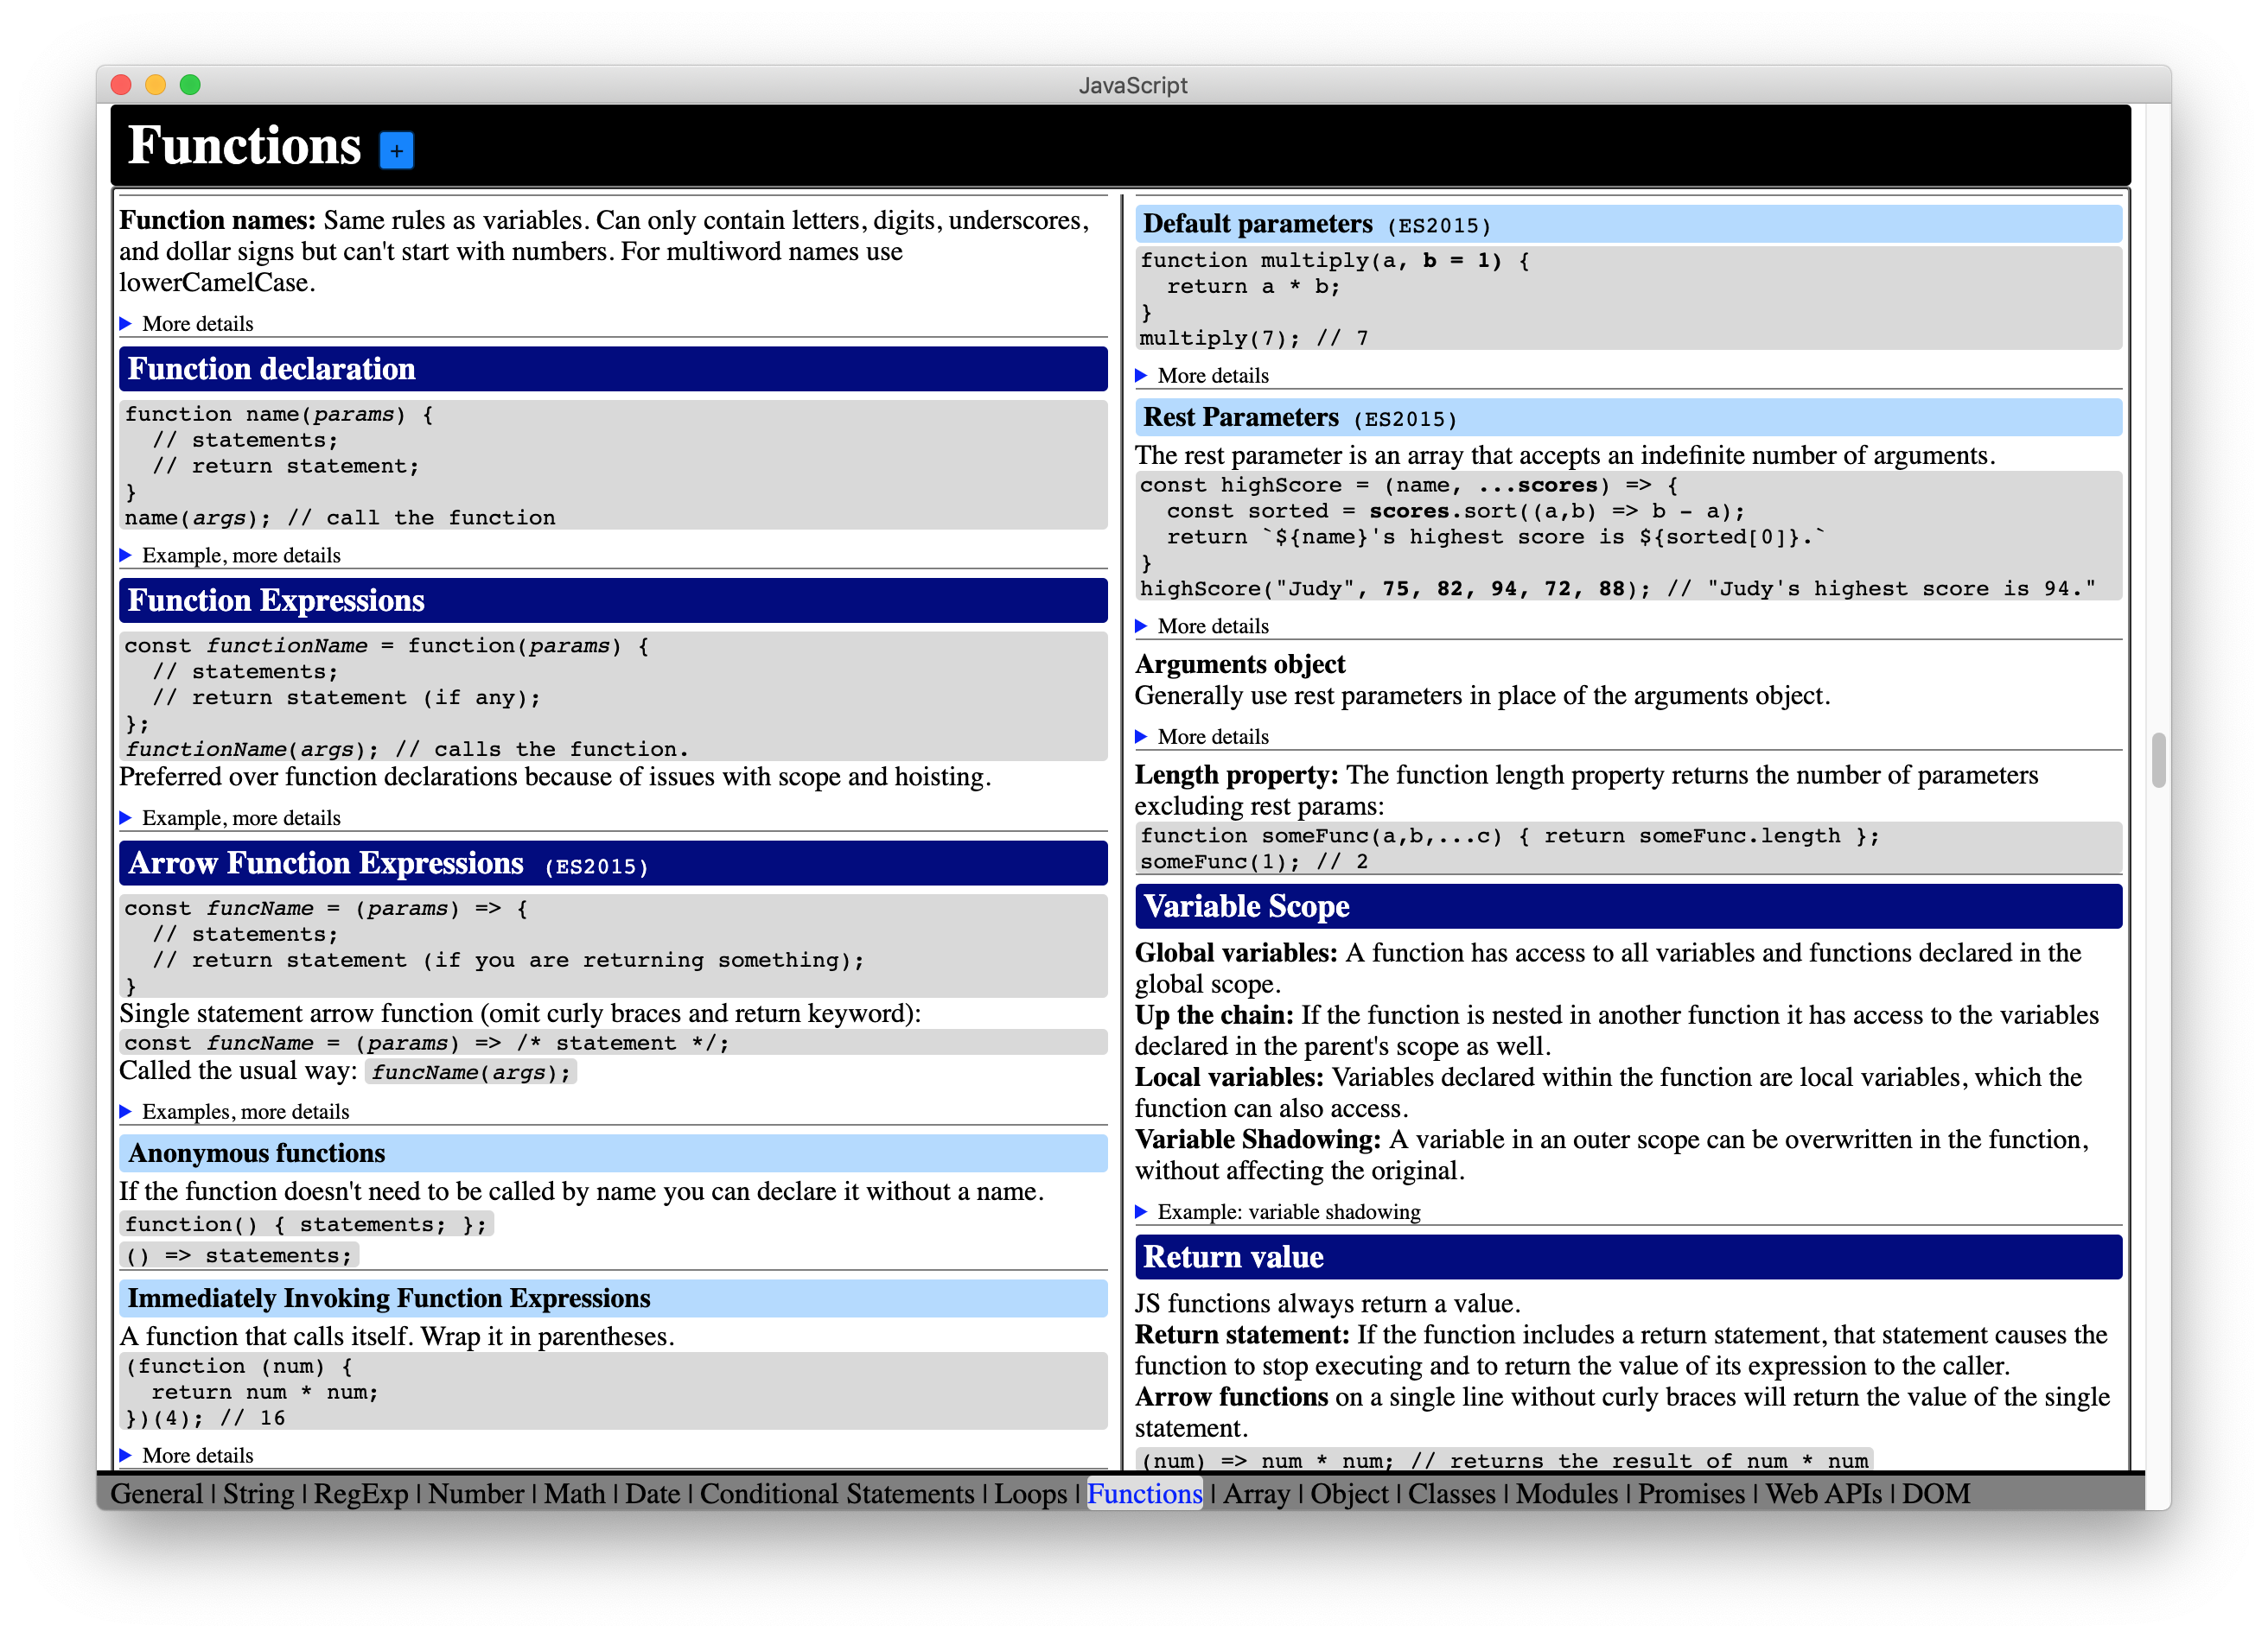
Task: Click the Function declaration heading
Action: (613, 370)
